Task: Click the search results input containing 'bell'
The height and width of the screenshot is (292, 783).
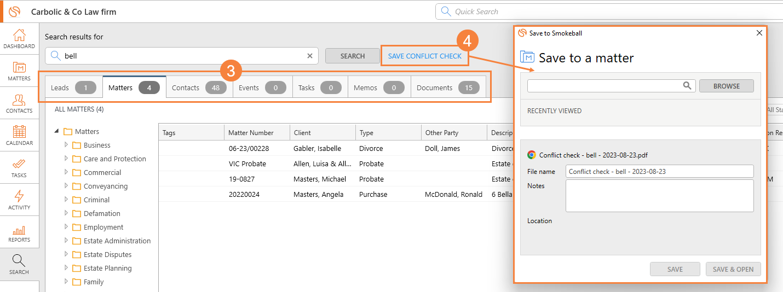Action: point(181,56)
